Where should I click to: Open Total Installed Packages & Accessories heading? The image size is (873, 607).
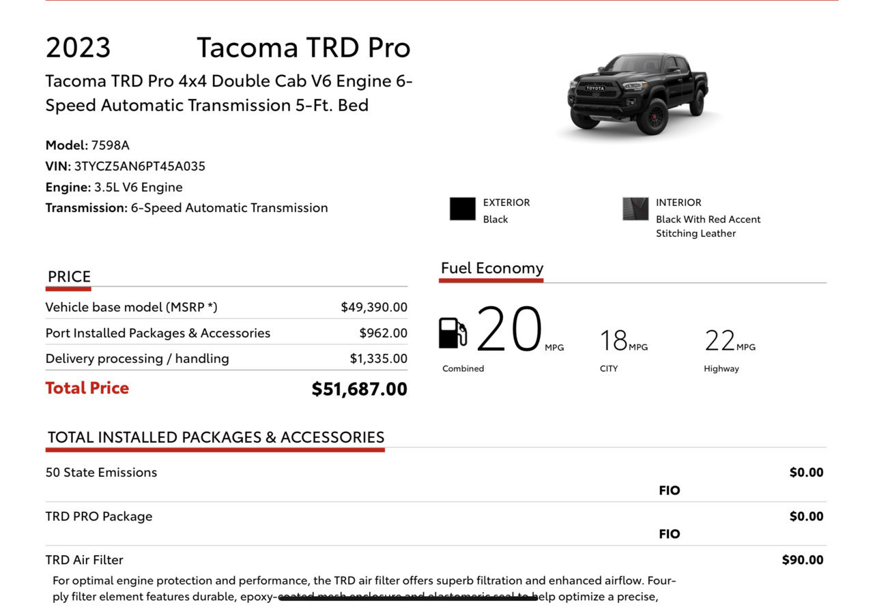click(216, 437)
